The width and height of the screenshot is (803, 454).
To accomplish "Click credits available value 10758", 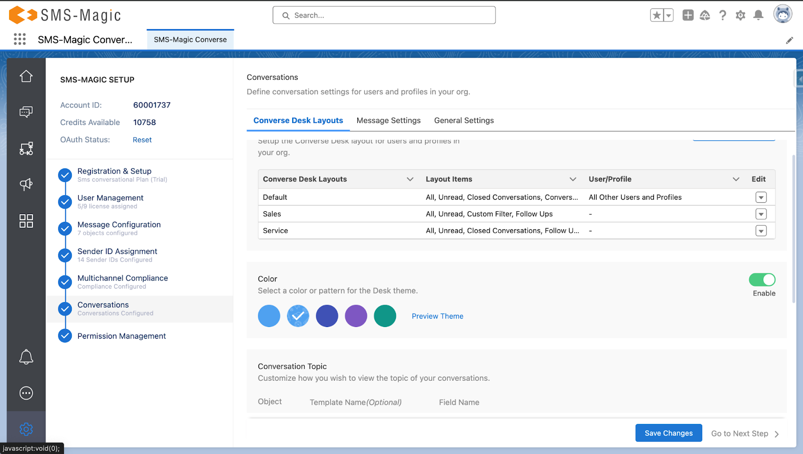I will coord(145,122).
